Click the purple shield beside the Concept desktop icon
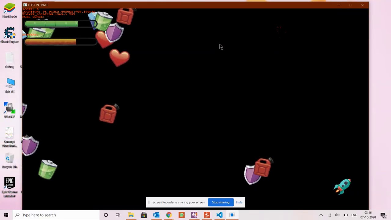Viewport: 391px width, 220px height. [x=30, y=146]
